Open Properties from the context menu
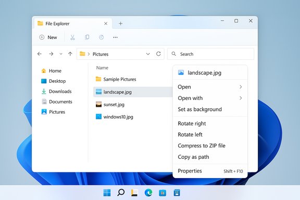Viewport: 300px width, 200px height. tap(210, 171)
